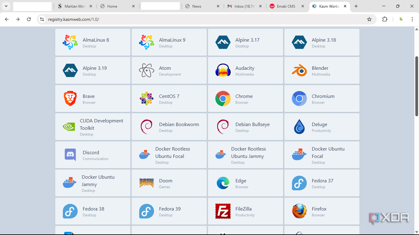Bookmark this page with the star
Viewport: 419px width, 235px height.
[369, 19]
